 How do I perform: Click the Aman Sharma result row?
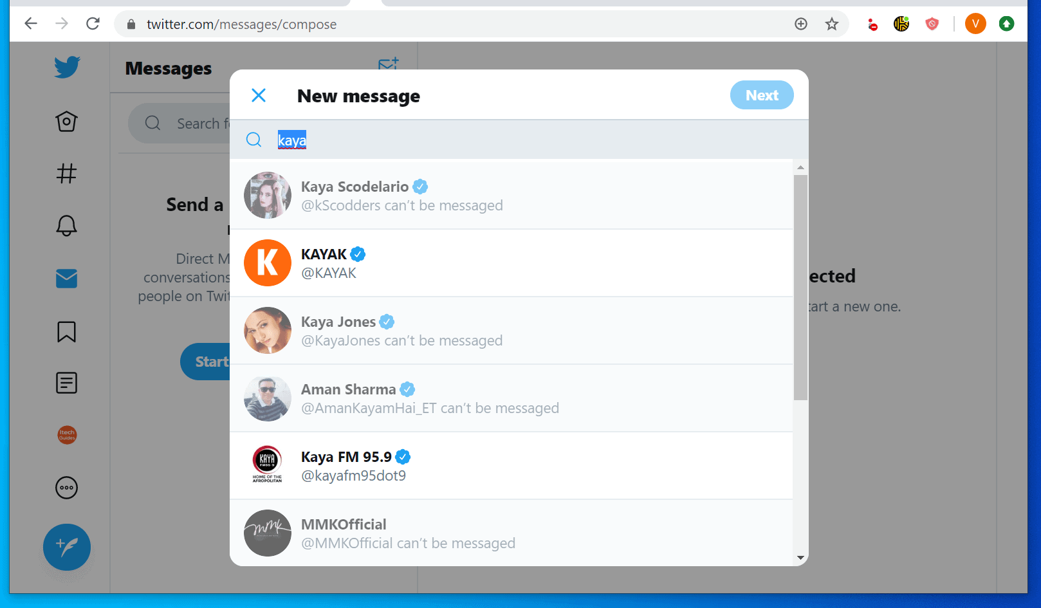pos(511,398)
